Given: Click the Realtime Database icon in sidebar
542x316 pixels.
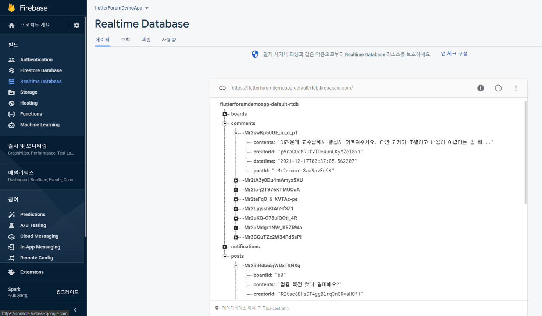Looking at the screenshot, I should (11, 81).
